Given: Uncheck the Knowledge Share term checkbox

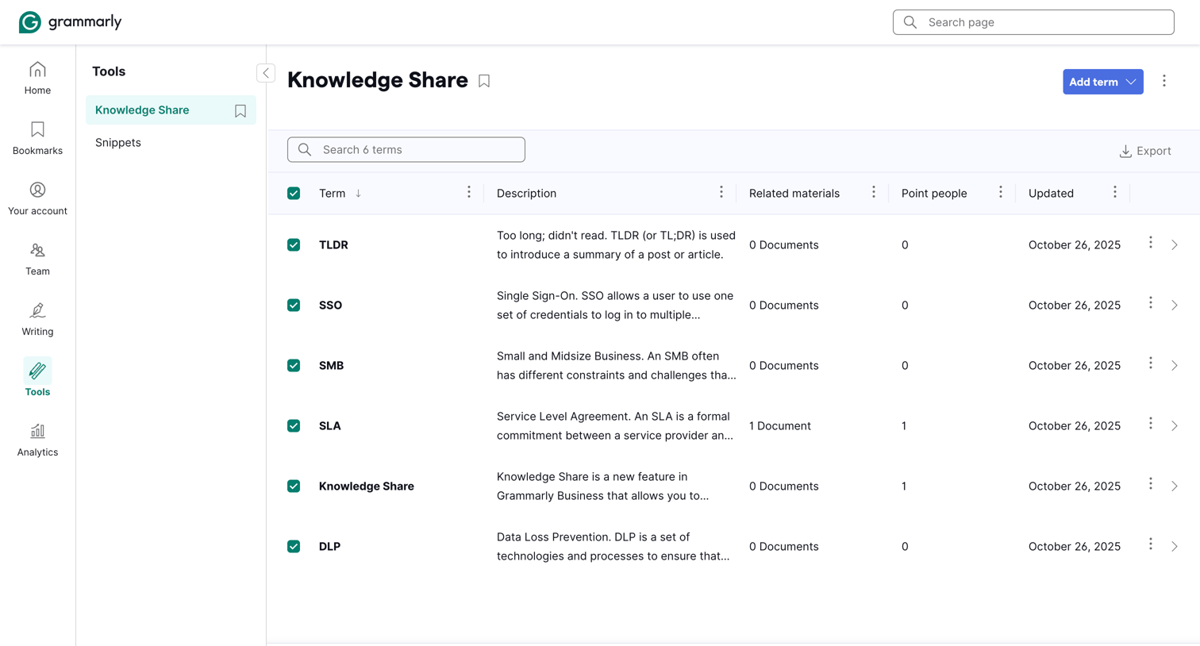Looking at the screenshot, I should coord(294,486).
